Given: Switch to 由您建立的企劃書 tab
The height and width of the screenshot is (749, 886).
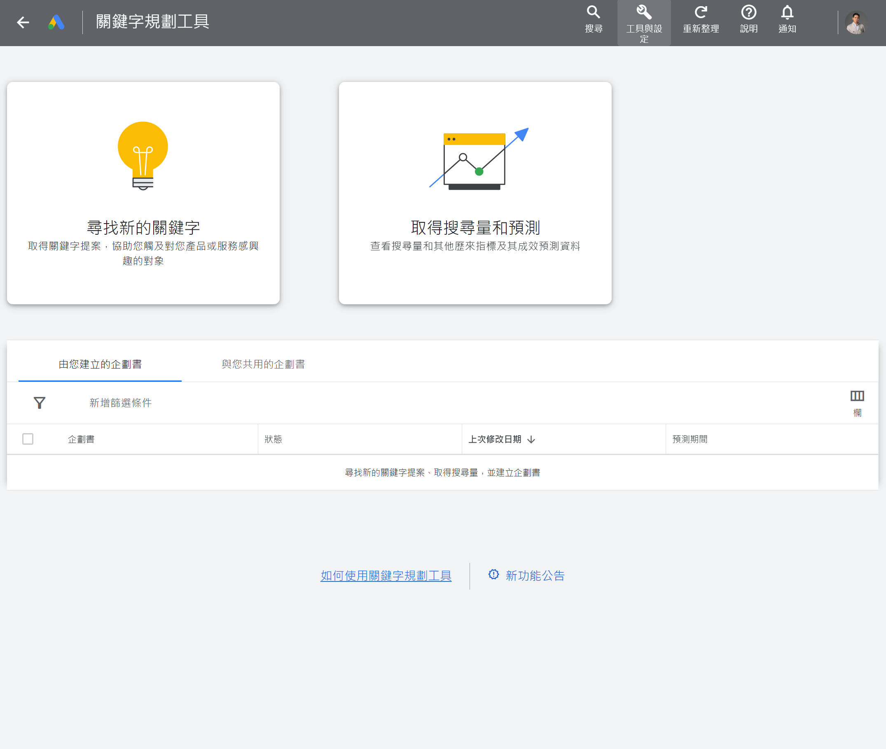Looking at the screenshot, I should coord(100,364).
